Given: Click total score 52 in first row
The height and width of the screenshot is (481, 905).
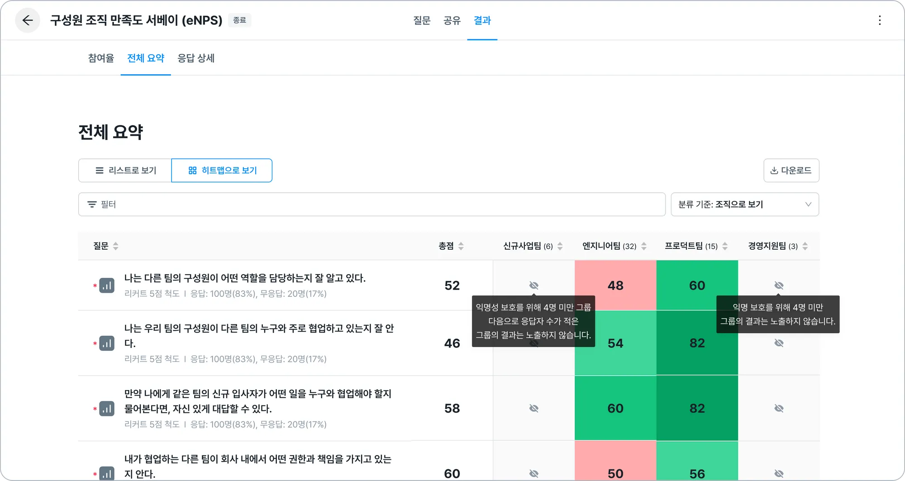Looking at the screenshot, I should (452, 286).
